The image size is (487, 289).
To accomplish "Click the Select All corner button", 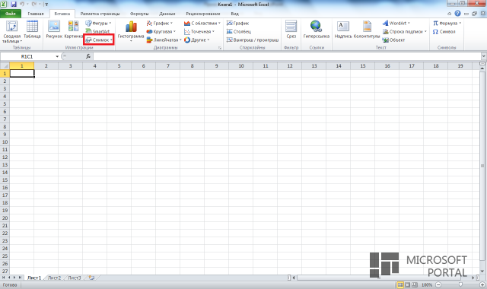I will (5, 66).
